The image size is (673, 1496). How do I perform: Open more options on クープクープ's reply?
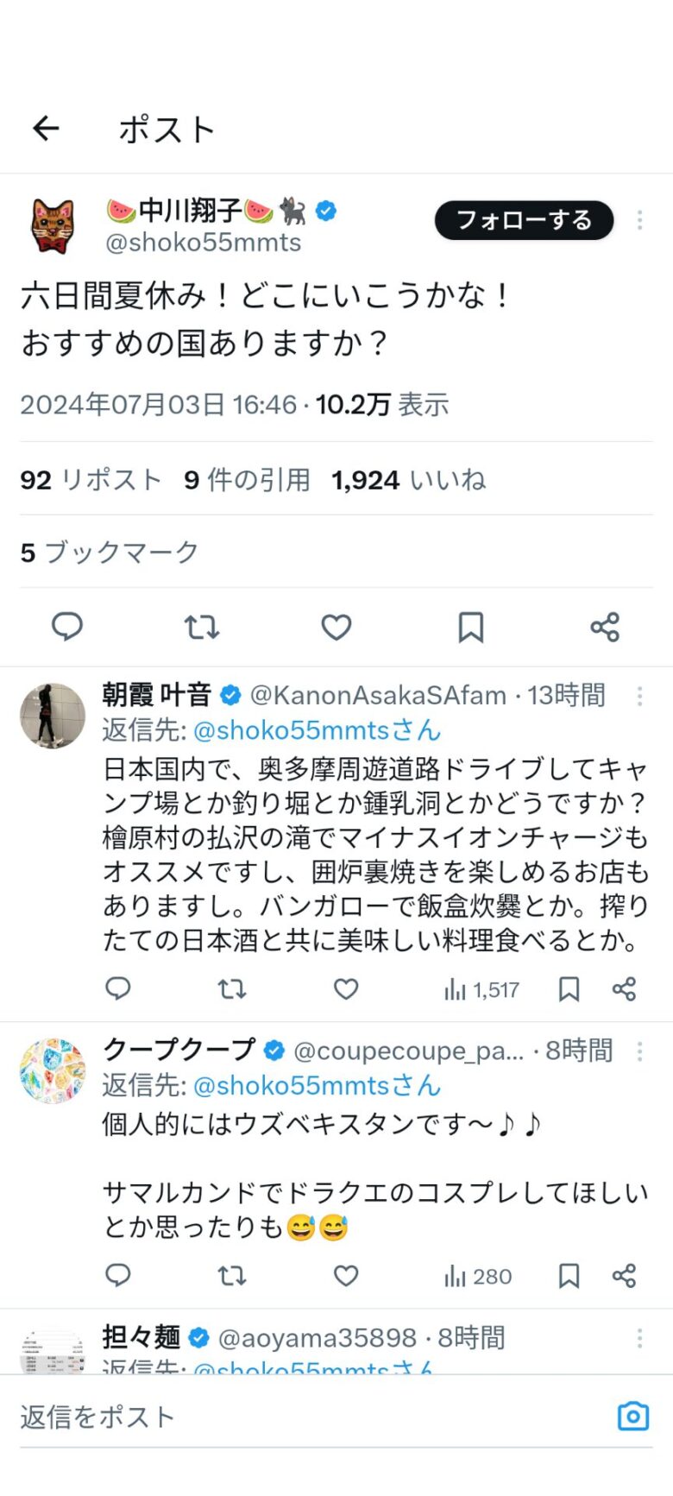[639, 1051]
